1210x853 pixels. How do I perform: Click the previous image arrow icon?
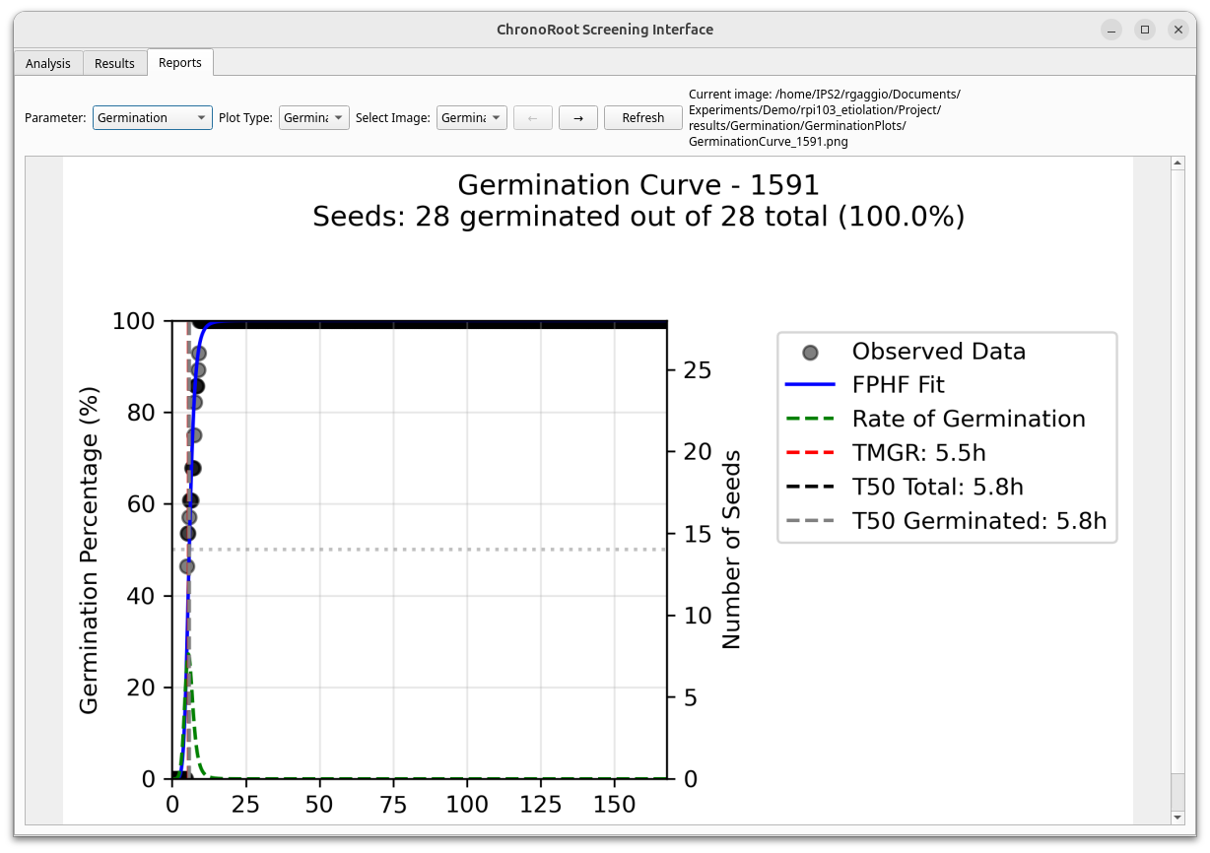(x=533, y=117)
